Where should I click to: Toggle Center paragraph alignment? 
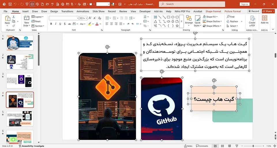[111, 24]
